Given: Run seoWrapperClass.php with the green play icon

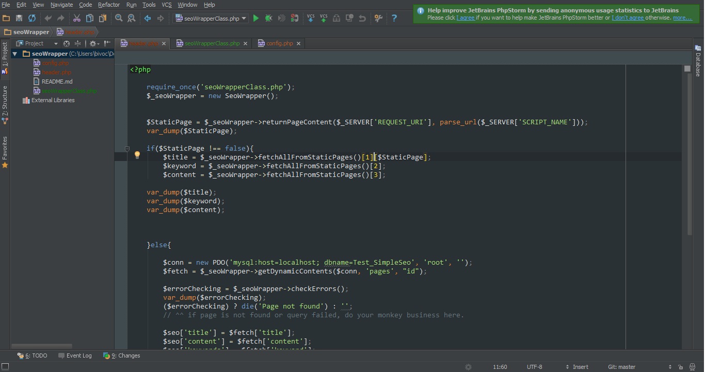Looking at the screenshot, I should click(x=256, y=18).
